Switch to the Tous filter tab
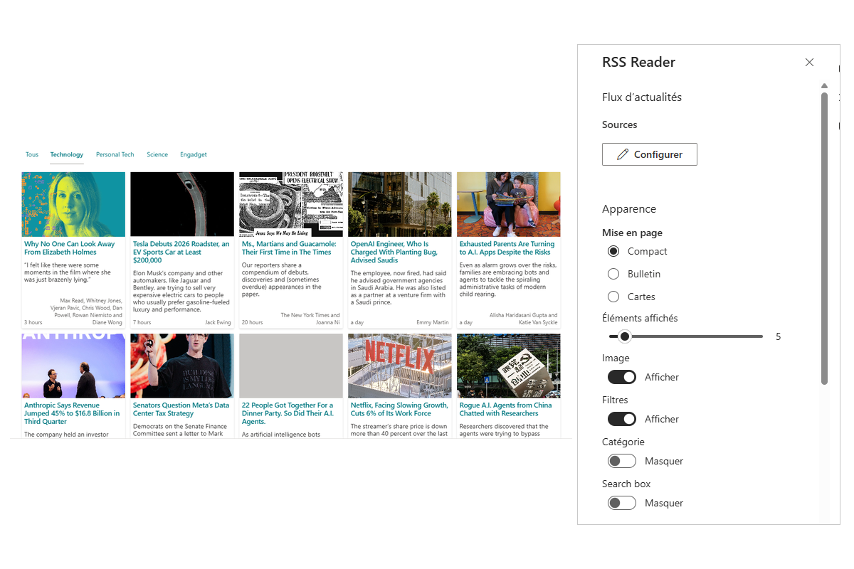Screen dimensions: 854x569 coord(32,154)
